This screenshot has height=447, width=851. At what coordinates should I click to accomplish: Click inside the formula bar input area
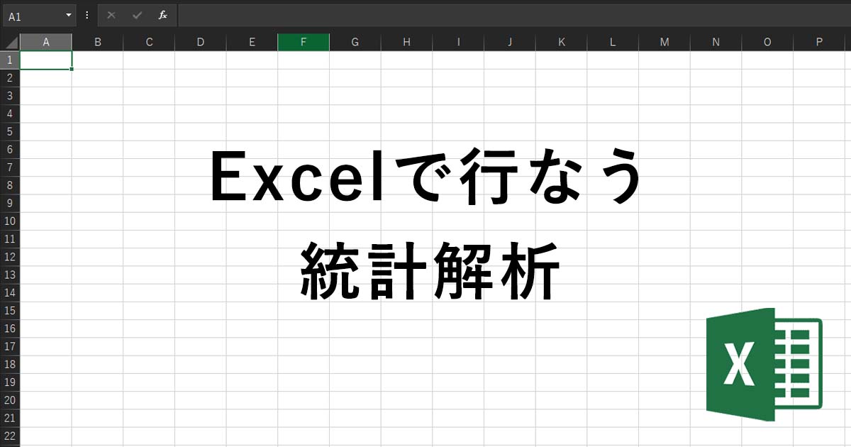point(514,15)
